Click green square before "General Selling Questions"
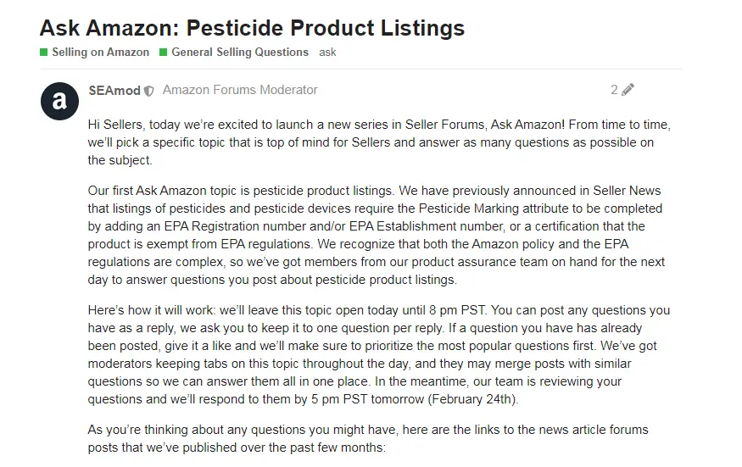 164,53
